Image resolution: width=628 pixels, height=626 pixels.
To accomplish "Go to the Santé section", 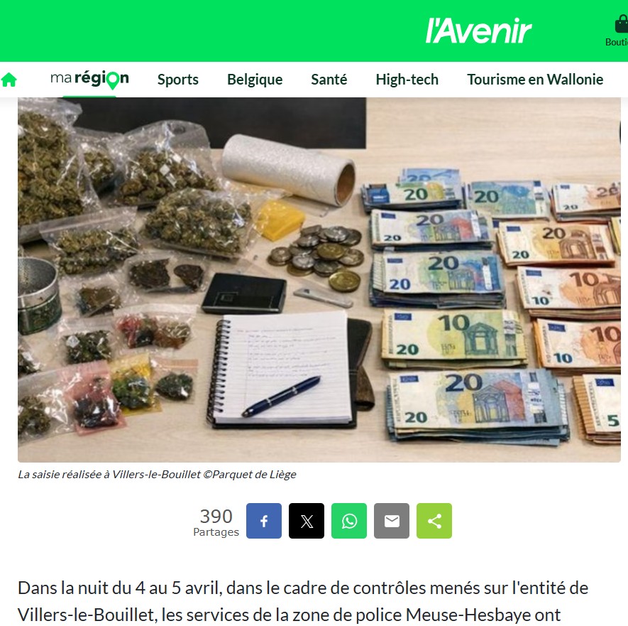I will pyautogui.click(x=329, y=80).
